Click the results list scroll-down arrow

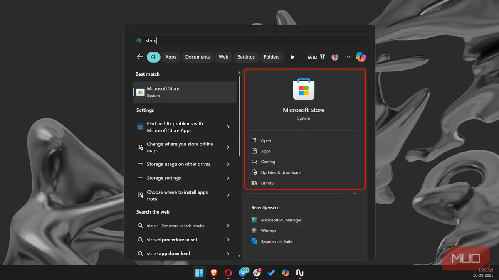tap(239, 256)
